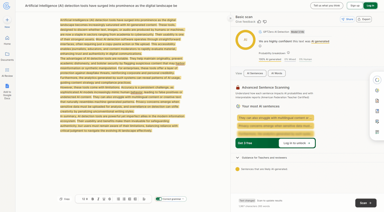
Task: Give thumbs up feedback on the scan
Action: (259, 22)
